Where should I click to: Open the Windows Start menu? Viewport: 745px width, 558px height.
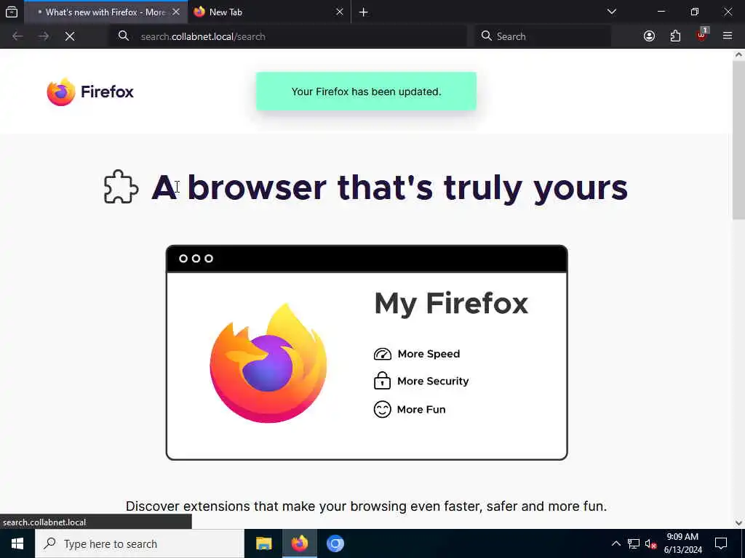tap(17, 543)
